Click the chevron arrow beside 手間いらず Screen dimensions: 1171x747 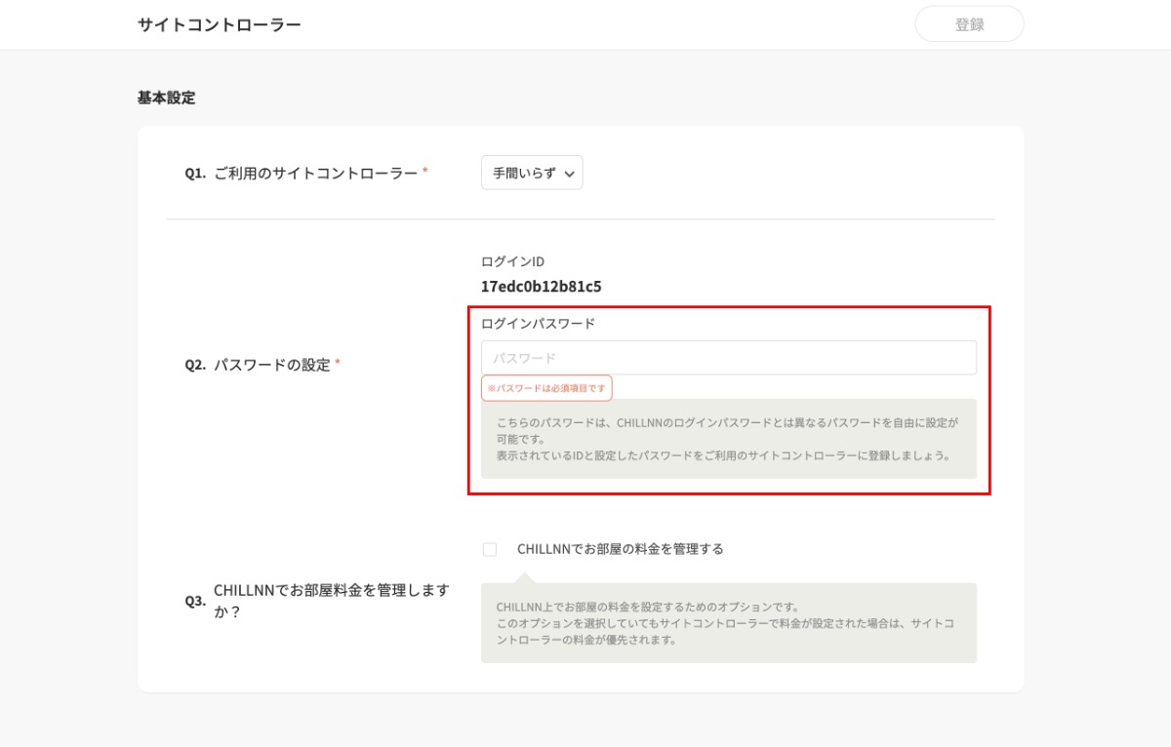coord(570,174)
